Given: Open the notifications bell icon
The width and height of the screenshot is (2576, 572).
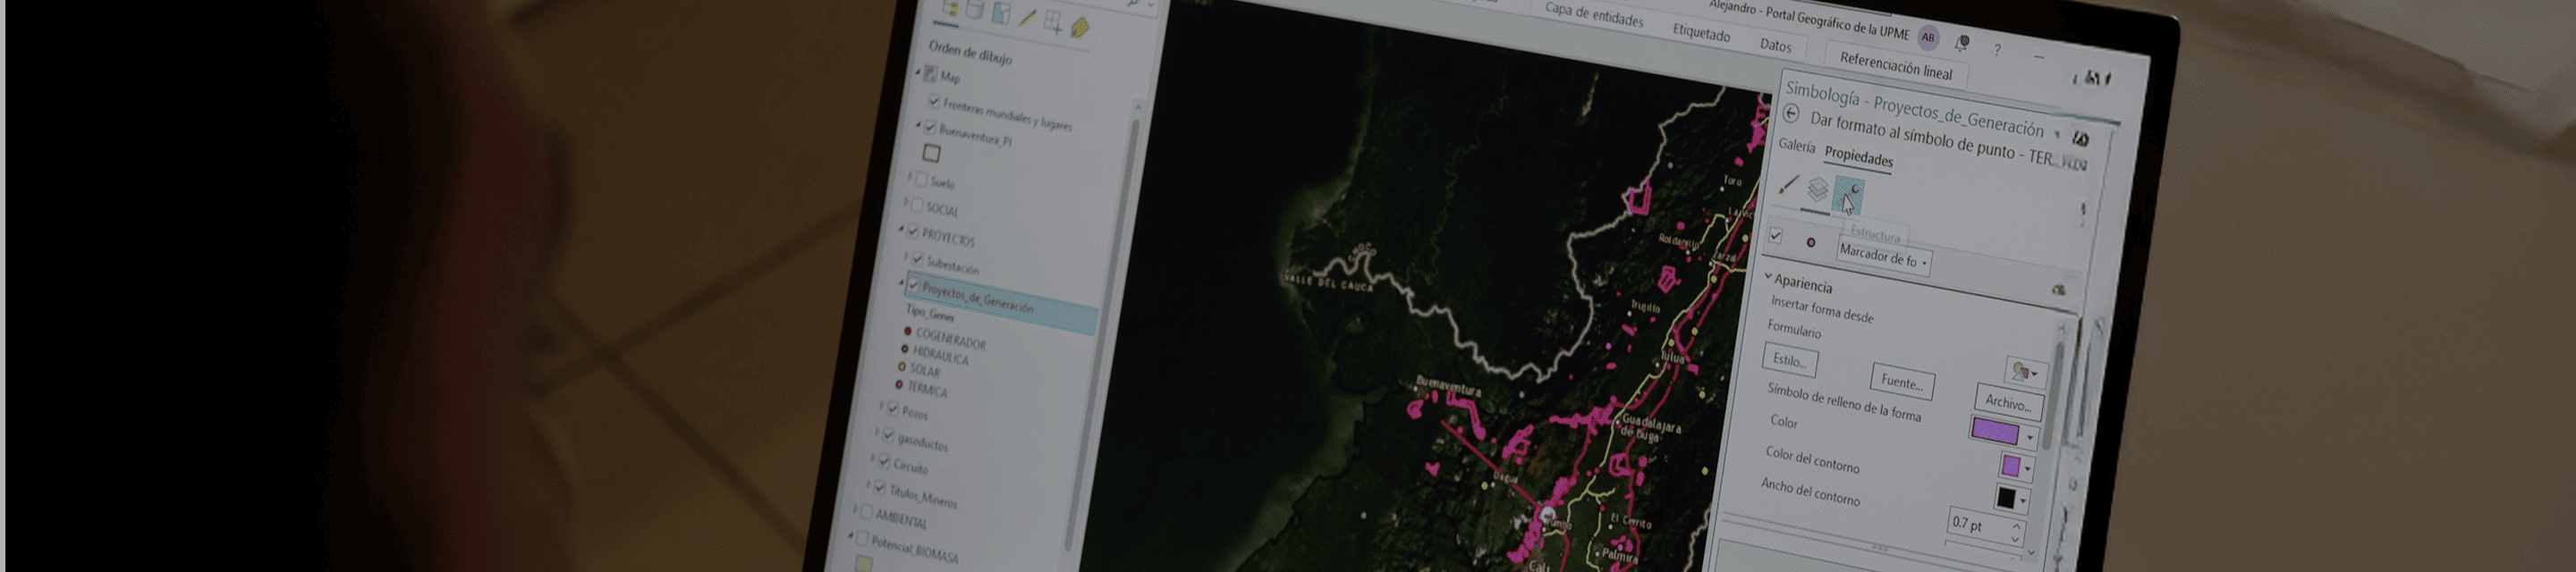Looking at the screenshot, I should point(1962,44).
